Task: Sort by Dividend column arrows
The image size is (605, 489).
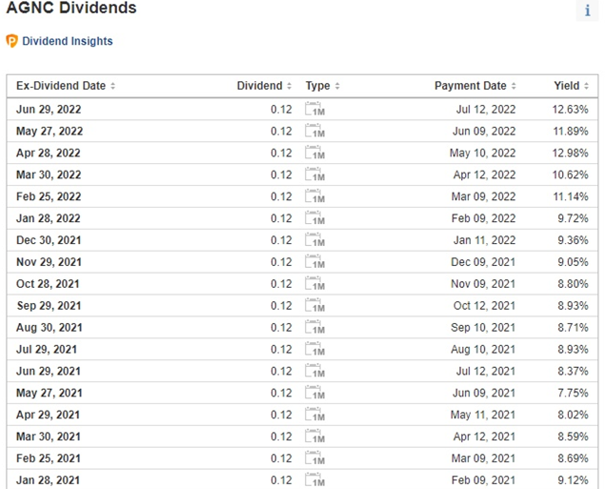Action: tap(289, 86)
